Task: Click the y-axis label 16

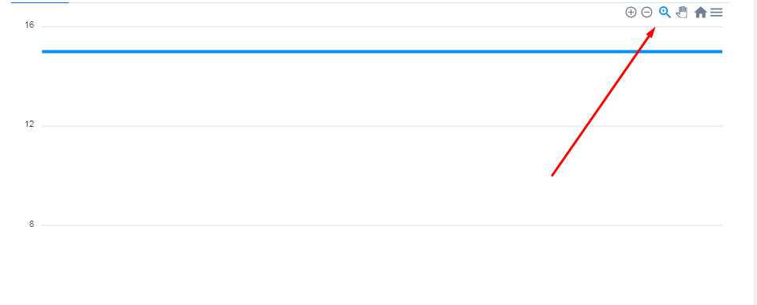Action: [29, 24]
